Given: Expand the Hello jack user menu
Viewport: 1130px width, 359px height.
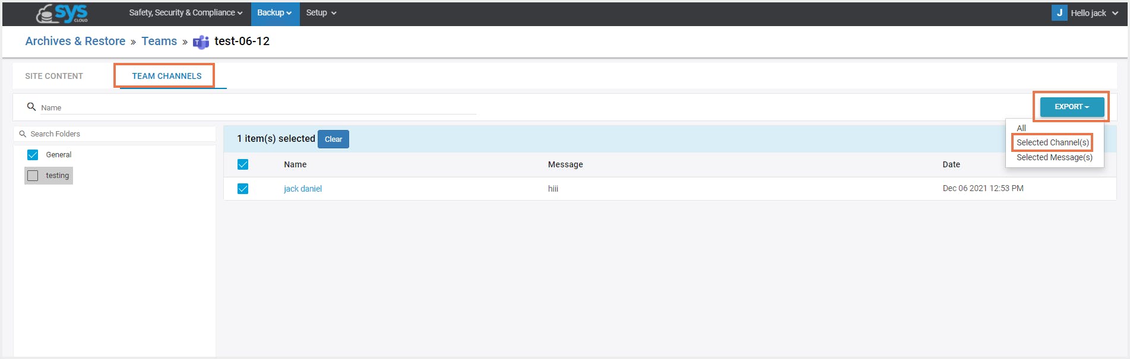Looking at the screenshot, I should (x=1094, y=13).
